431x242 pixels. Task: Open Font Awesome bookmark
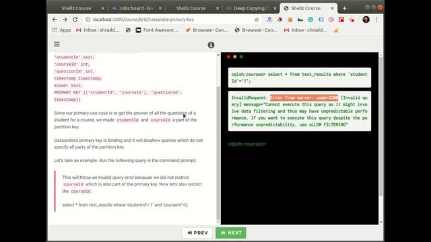157,30
